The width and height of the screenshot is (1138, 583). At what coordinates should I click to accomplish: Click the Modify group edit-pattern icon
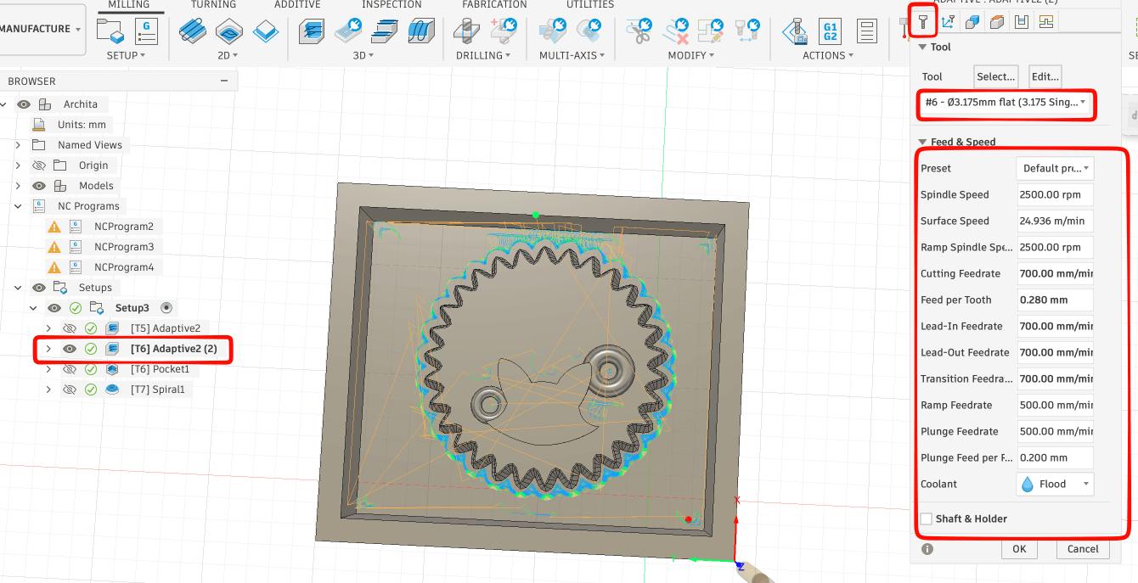(711, 31)
